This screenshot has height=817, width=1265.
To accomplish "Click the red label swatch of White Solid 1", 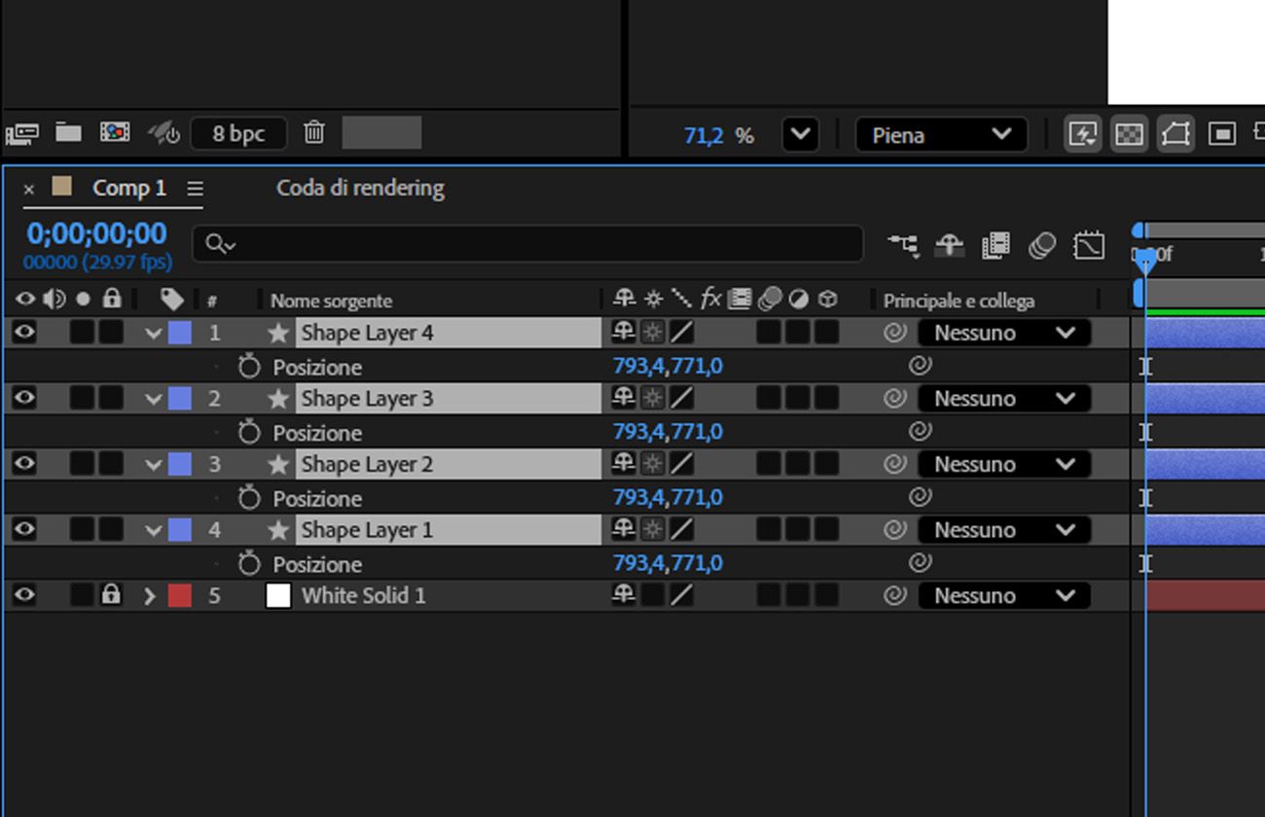I will pos(180,595).
